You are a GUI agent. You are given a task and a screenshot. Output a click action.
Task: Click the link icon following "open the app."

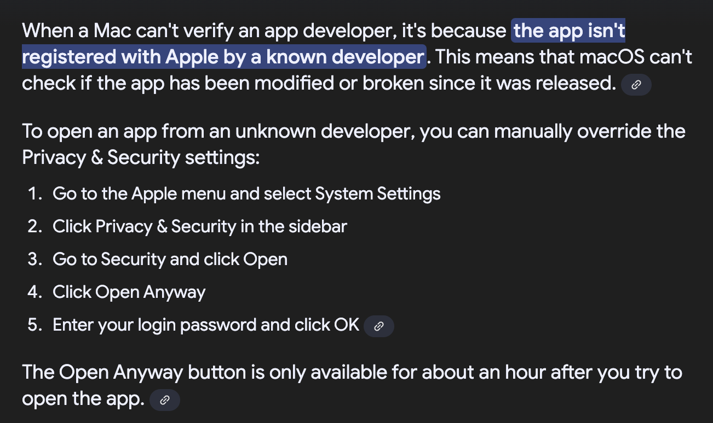pyautogui.click(x=164, y=401)
